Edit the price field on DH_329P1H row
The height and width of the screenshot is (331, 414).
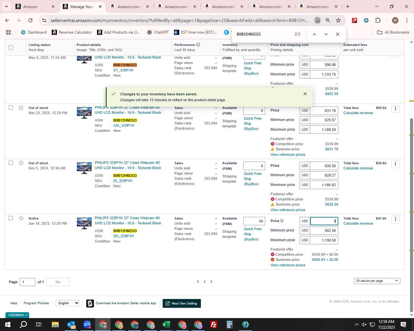(324, 221)
